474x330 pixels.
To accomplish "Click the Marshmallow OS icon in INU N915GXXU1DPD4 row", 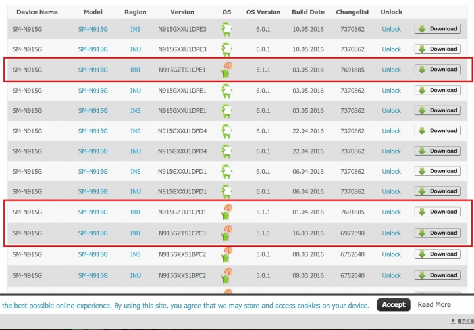I will 226,151.
